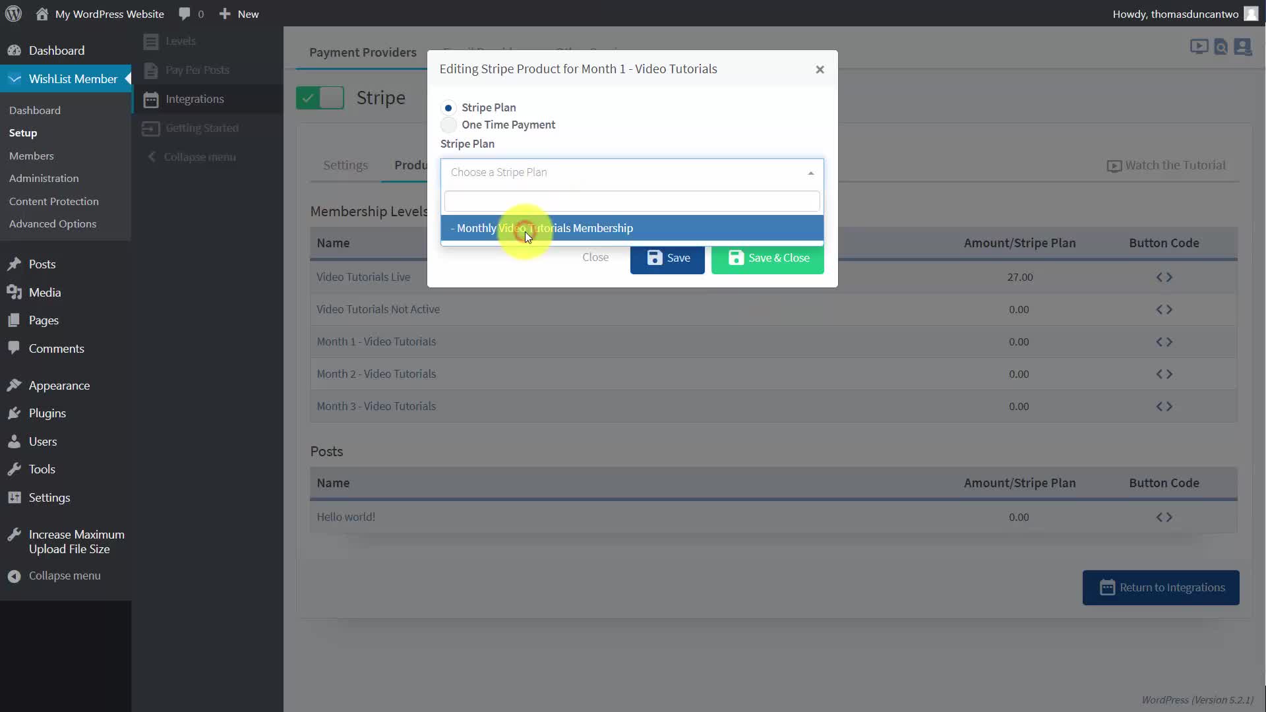Screen dimensions: 1266x712
Task: Click the Close text button in dialog
Action: pyautogui.click(x=595, y=258)
